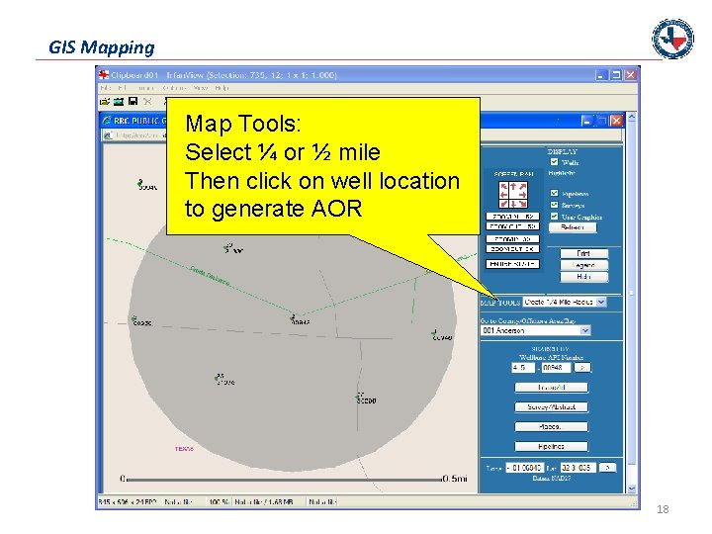Click the vertical scrollbar track at right edge
The image size is (712, 534).
click(x=631, y=303)
